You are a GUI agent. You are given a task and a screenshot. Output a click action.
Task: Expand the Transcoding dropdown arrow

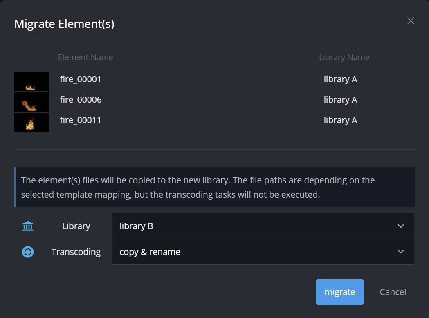tap(401, 252)
